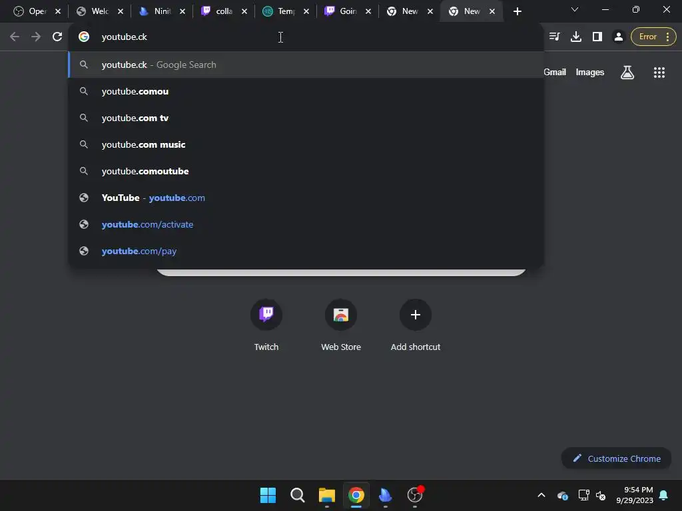
Task: Click Customize Chrome button
Action: tap(616, 458)
